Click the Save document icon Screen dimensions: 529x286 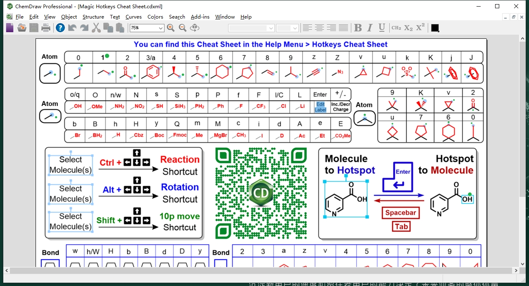coord(34,28)
